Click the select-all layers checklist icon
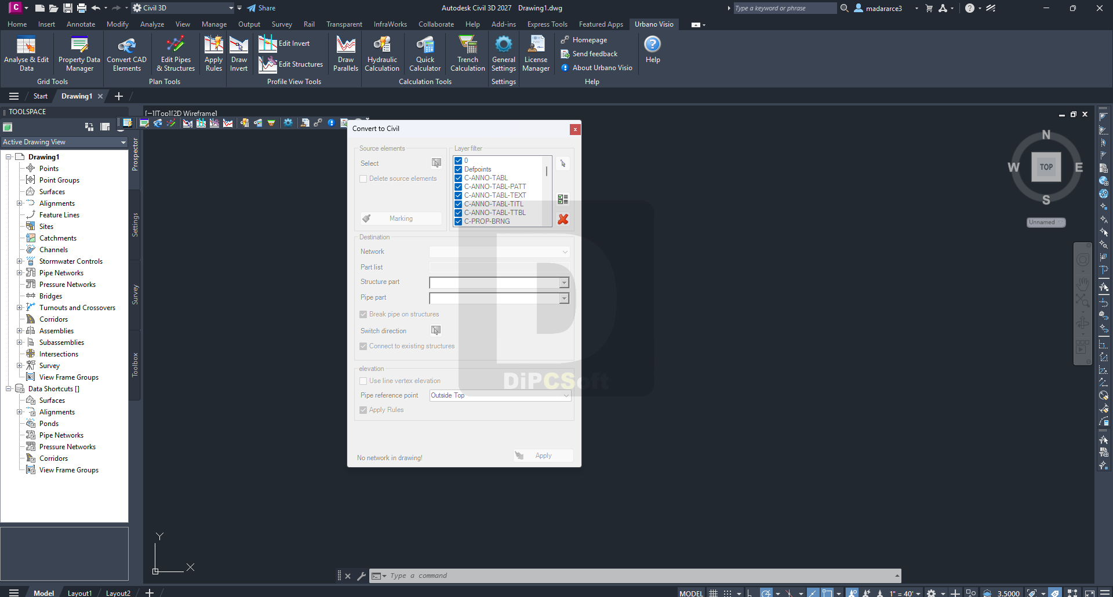This screenshot has width=1113, height=597. coord(563,199)
